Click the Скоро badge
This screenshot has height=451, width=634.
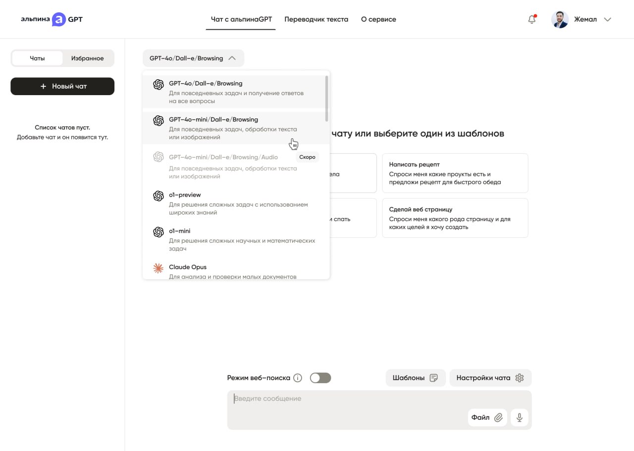(x=307, y=157)
